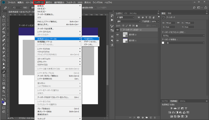The width and height of the screenshot is (209, 120).
Task: Collapse the アートボード 1 のコピー 2 group chevron
Action: pos(121,30)
